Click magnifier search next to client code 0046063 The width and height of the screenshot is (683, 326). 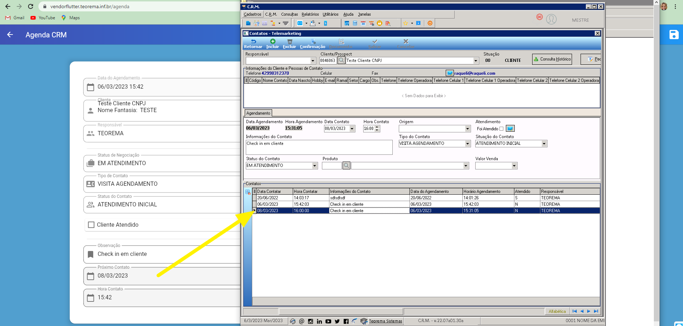pos(341,60)
